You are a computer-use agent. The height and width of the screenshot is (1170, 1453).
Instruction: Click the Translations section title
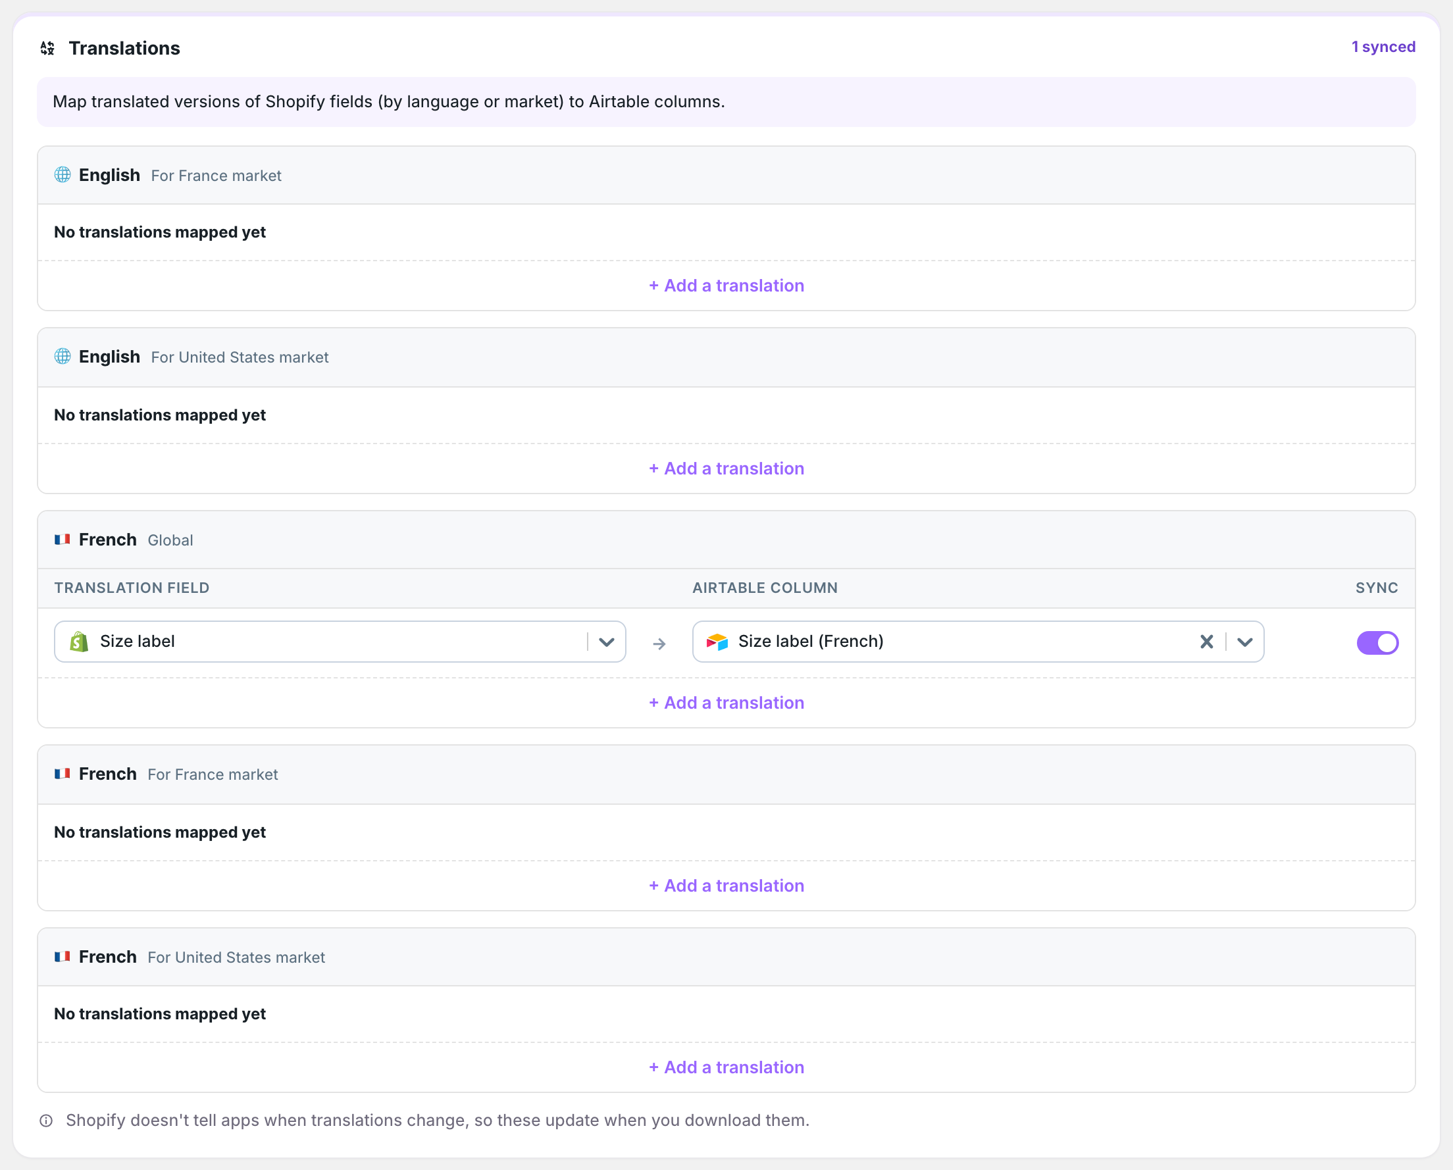pos(124,48)
